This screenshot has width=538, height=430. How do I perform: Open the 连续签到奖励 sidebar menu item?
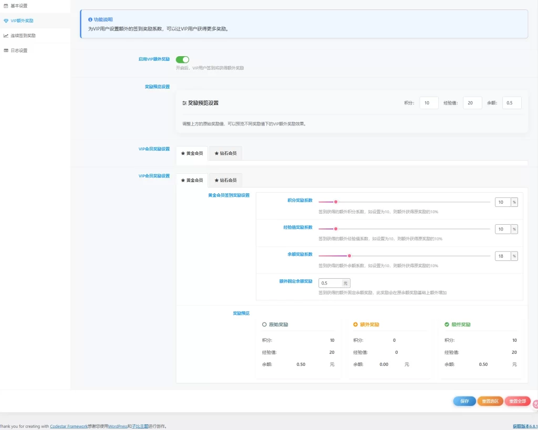[x=23, y=36]
